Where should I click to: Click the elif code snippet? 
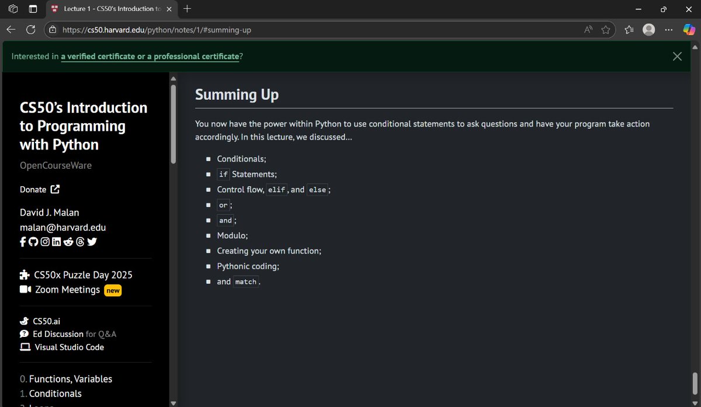click(277, 190)
